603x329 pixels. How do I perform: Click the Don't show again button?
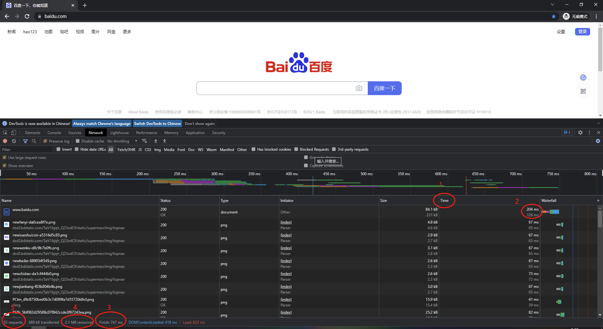tap(200, 124)
